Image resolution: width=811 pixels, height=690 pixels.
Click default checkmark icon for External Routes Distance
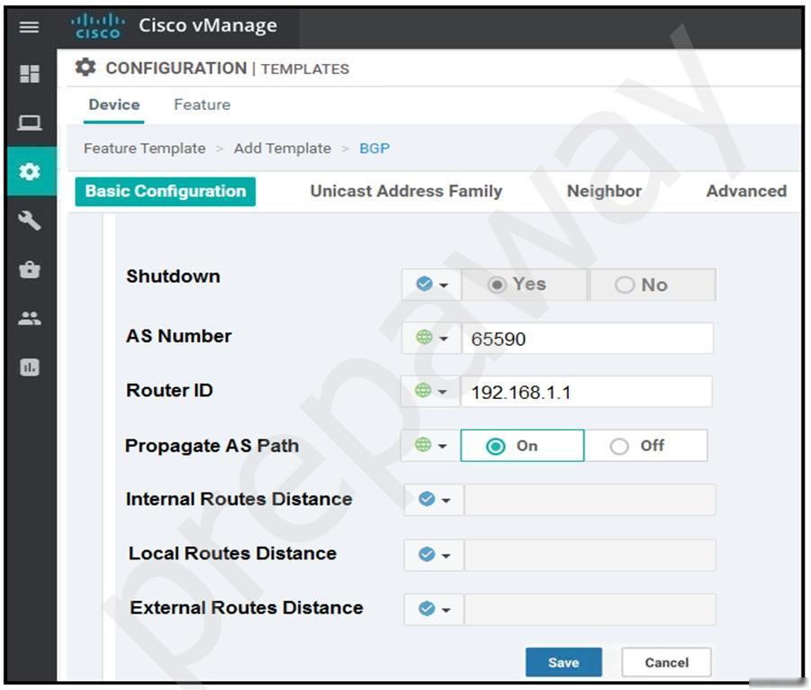coord(427,609)
